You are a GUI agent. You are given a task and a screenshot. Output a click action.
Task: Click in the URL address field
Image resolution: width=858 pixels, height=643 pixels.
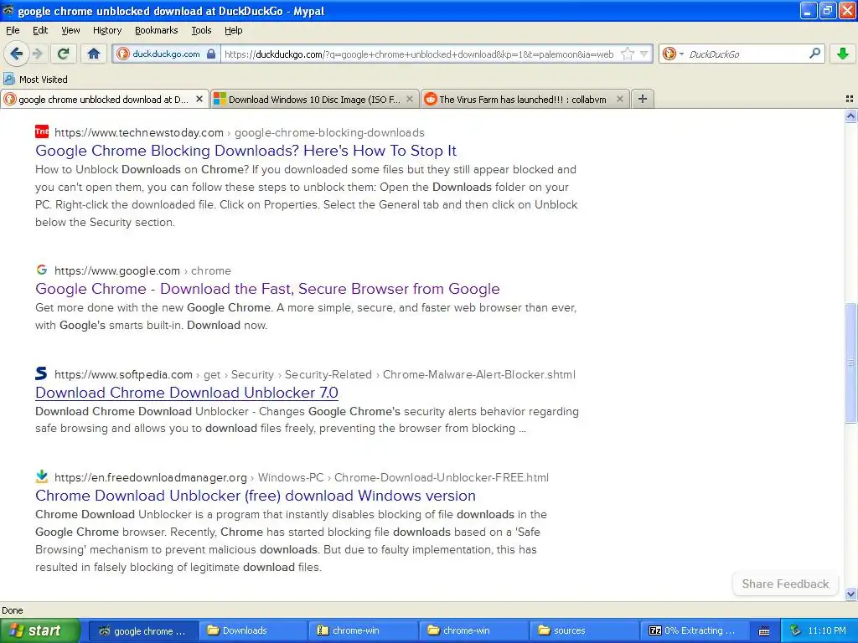point(419,54)
